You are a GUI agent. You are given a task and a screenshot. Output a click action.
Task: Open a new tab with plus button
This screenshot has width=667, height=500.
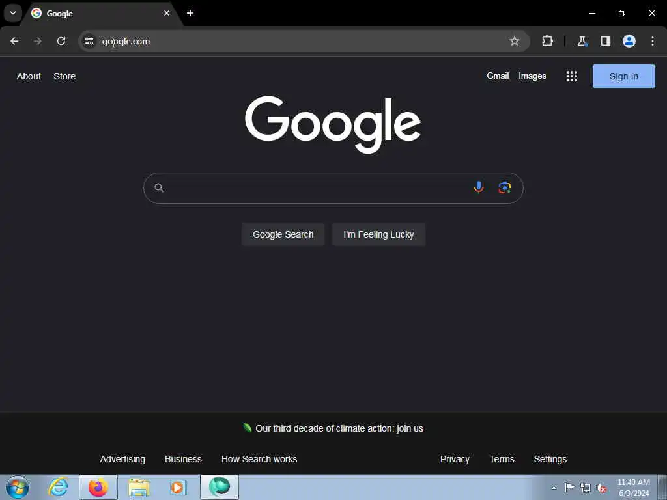point(190,13)
